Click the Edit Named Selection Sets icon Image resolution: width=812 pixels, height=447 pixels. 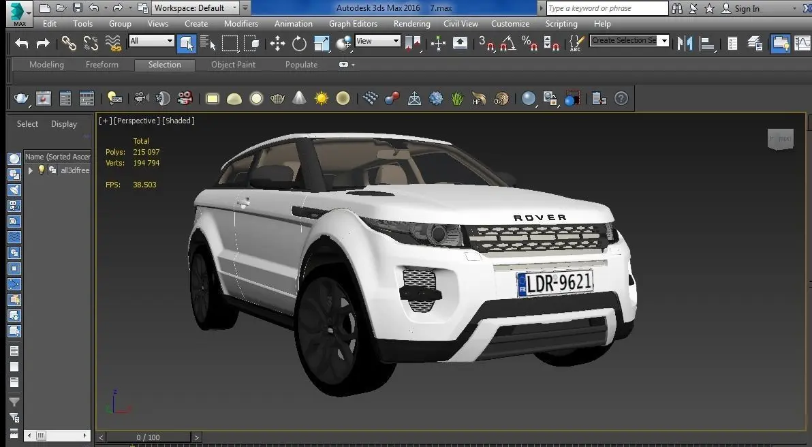point(576,44)
